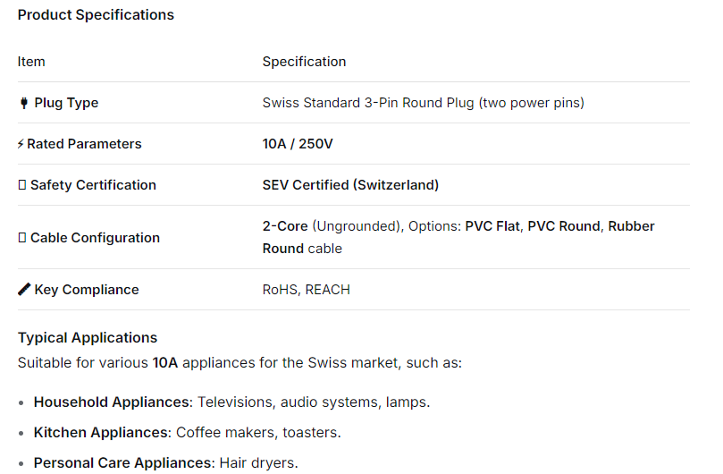The image size is (723, 474).
Task: Click the square glyph before Safety Certification
Action: 22,185
